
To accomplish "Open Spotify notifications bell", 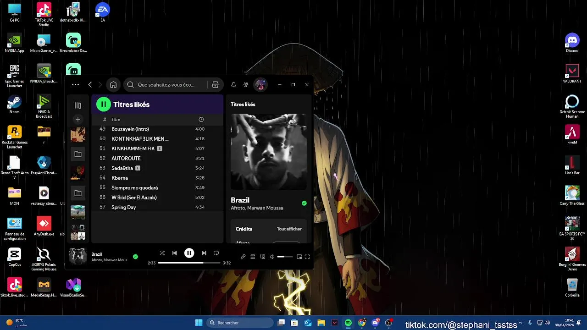I will tap(233, 85).
